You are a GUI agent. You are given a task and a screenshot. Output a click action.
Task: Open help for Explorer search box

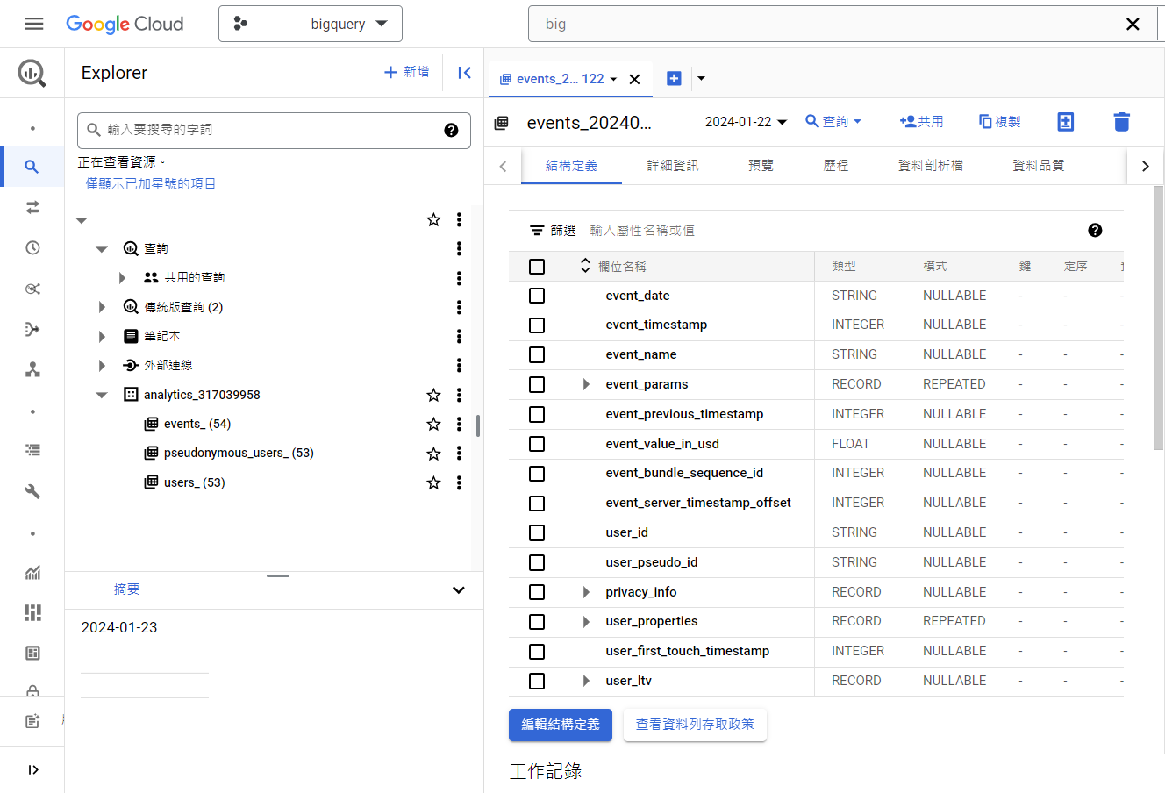(451, 130)
